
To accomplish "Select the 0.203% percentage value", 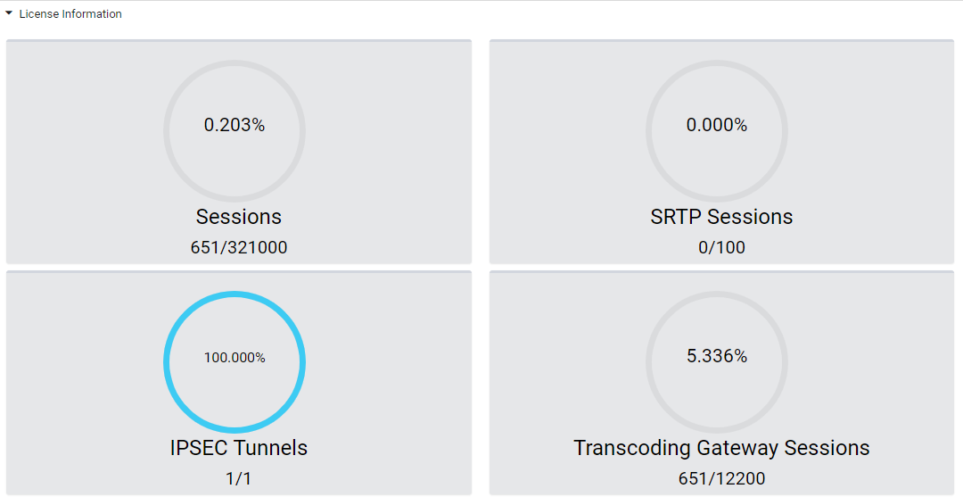I will coord(235,126).
